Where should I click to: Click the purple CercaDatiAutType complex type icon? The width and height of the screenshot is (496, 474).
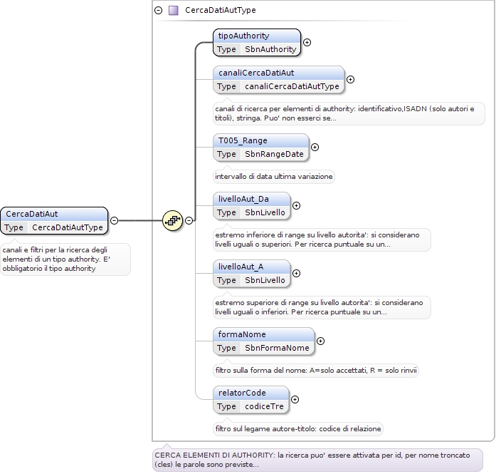pyautogui.click(x=174, y=11)
